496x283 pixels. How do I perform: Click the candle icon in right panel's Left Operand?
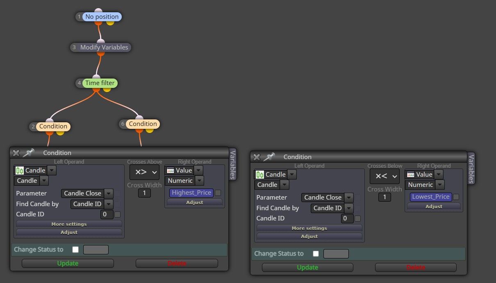[x=260, y=175]
